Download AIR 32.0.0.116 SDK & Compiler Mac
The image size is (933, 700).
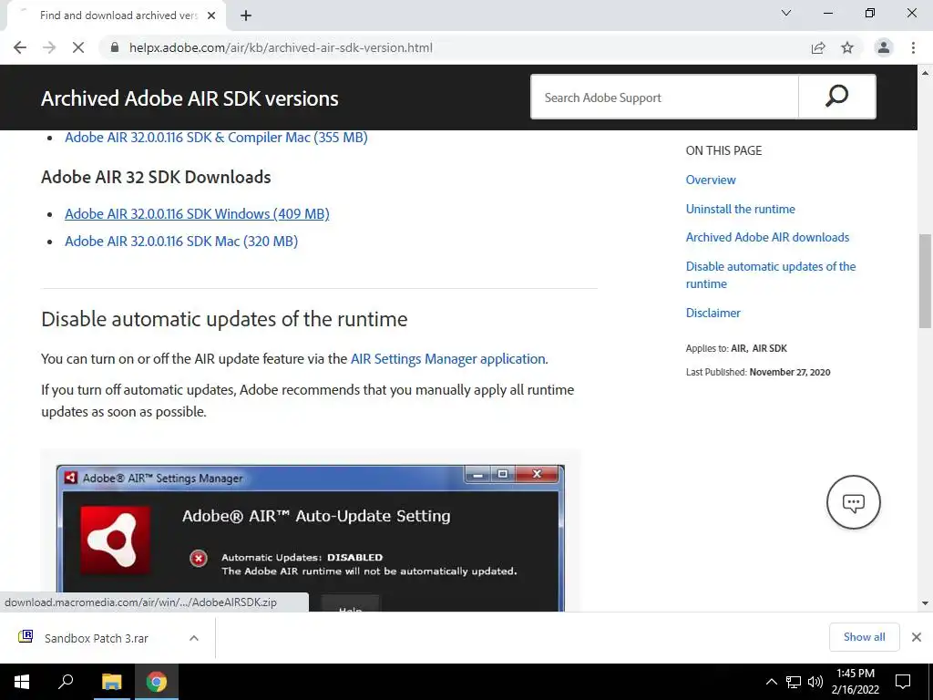216,137
